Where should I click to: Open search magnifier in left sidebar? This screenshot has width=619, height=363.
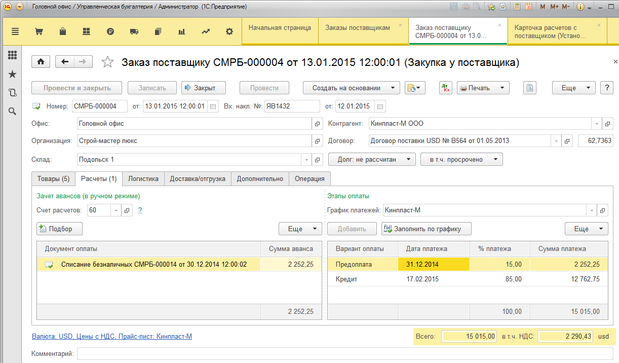click(13, 111)
